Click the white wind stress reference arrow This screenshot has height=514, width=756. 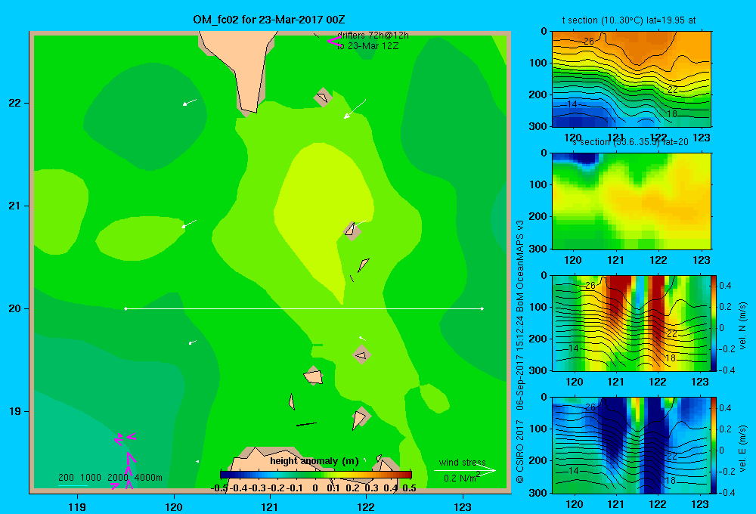[x=465, y=471]
